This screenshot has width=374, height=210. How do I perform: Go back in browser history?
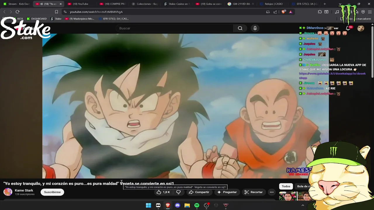coord(4,12)
